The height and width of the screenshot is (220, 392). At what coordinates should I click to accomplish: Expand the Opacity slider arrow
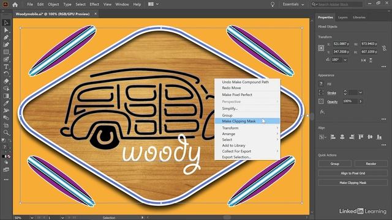(361, 101)
